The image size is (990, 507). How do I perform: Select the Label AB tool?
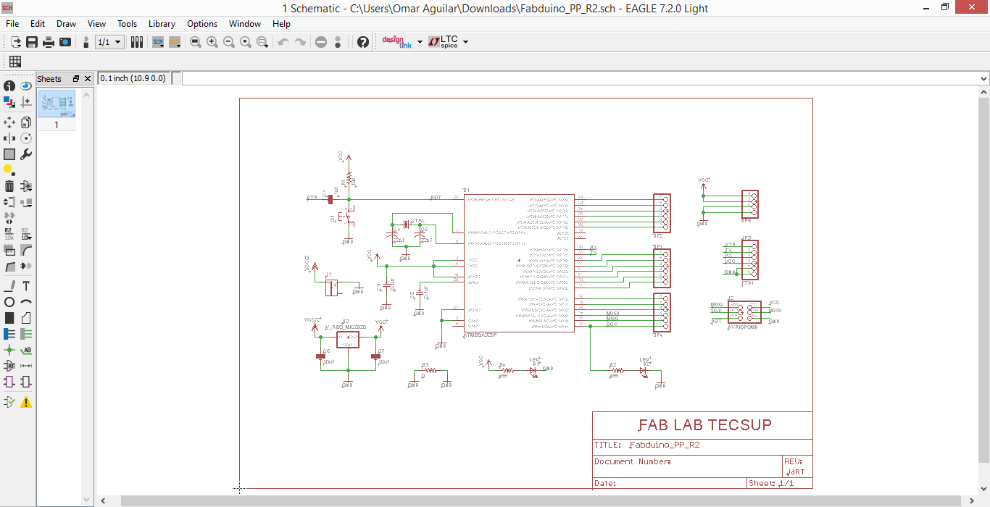[x=26, y=350]
